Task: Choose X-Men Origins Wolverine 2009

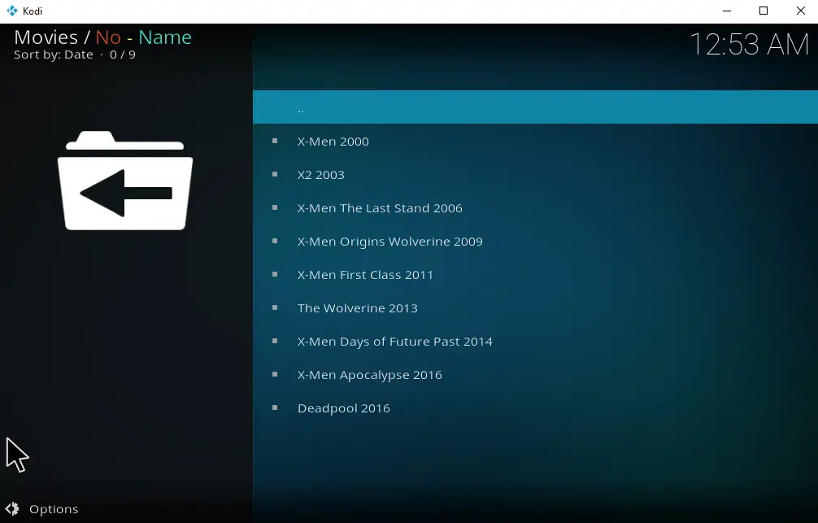Action: click(x=535, y=241)
